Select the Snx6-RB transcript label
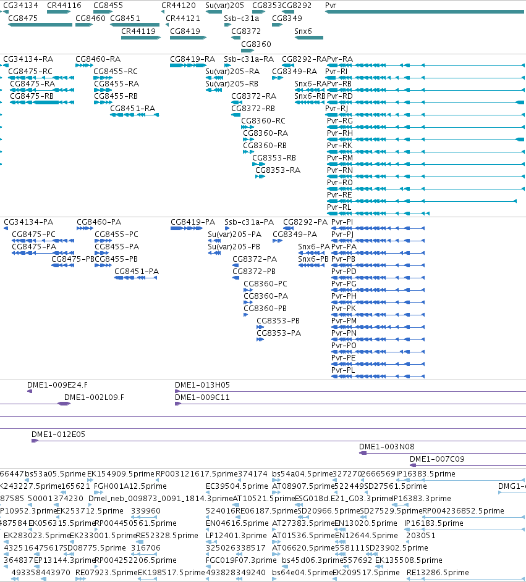Image resolution: width=526 pixels, height=582 pixels. [x=310, y=96]
